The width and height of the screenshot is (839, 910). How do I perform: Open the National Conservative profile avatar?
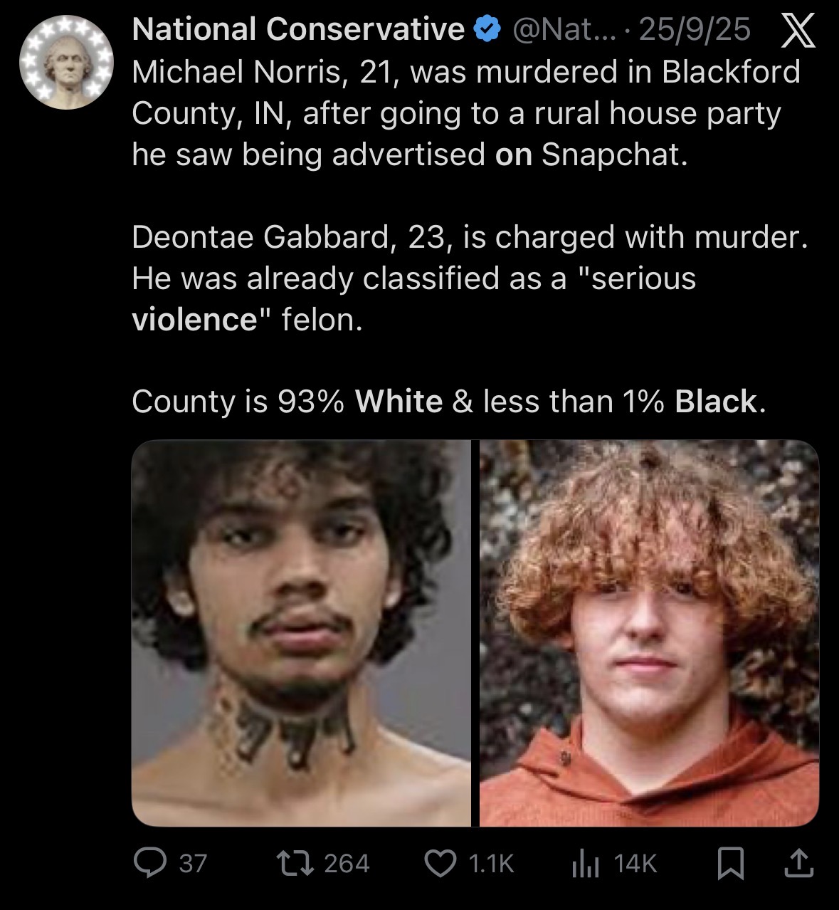coord(66,63)
